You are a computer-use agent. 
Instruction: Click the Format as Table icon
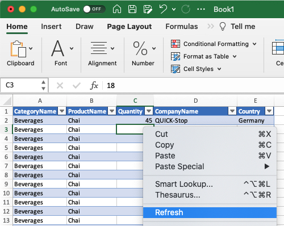click(176, 56)
